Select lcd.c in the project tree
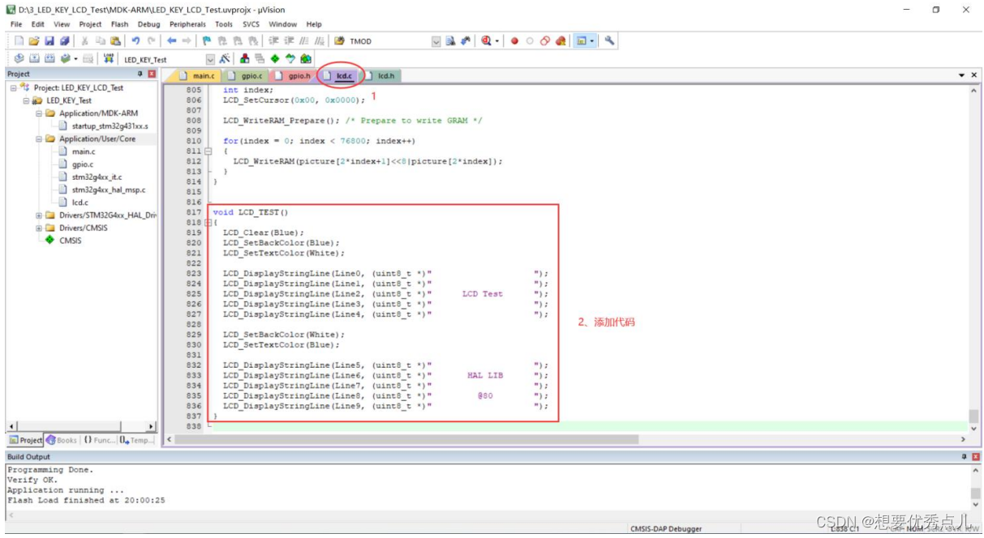Image resolution: width=984 pixels, height=538 pixels. pyautogui.click(x=79, y=203)
